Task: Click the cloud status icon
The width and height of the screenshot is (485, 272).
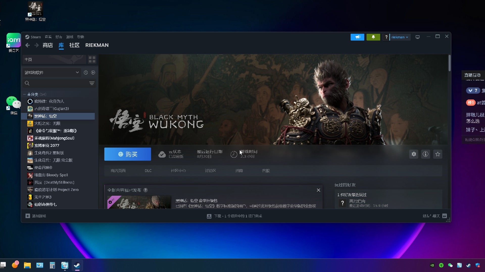Action: coord(162,154)
